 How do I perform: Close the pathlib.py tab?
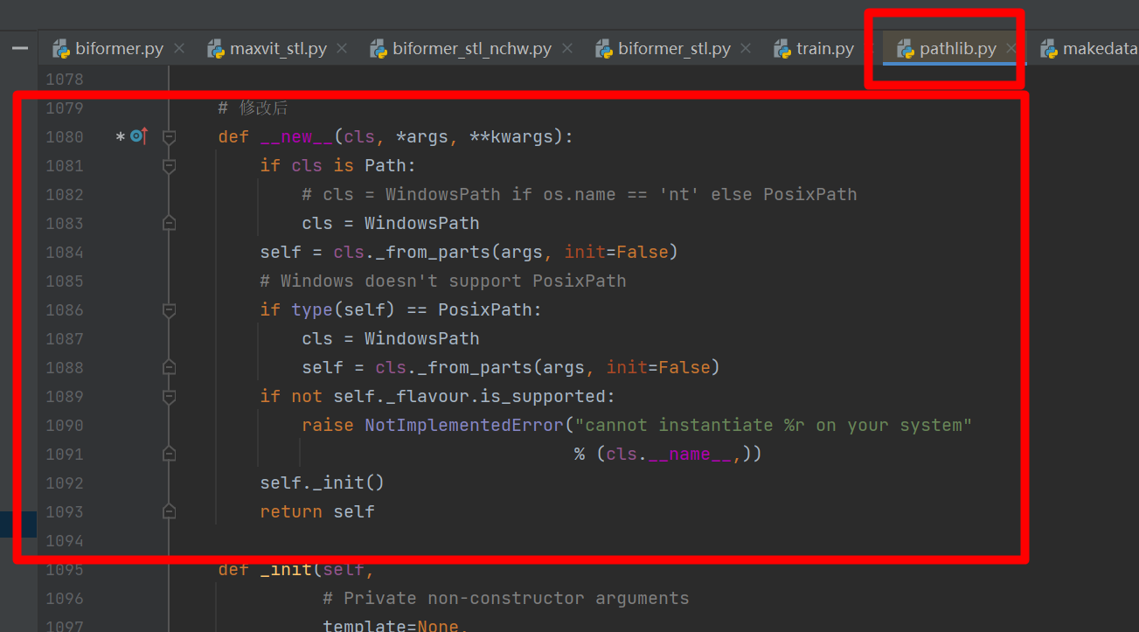pyautogui.click(x=1011, y=49)
